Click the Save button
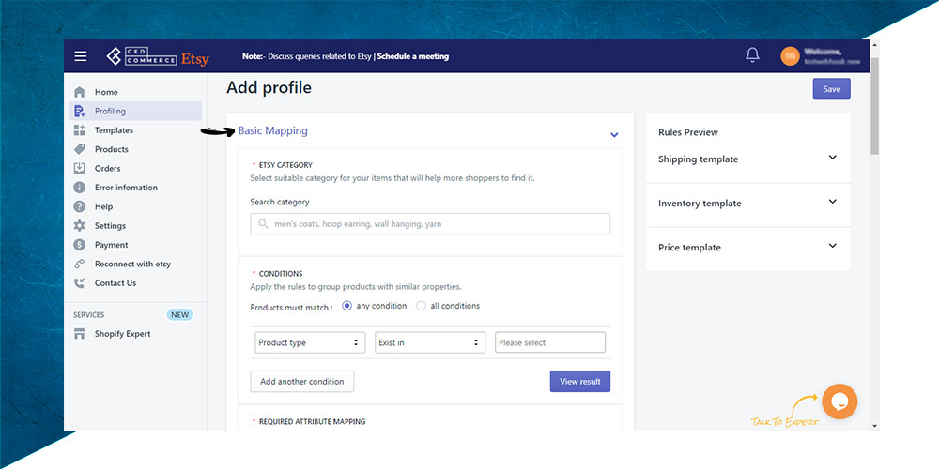This screenshot has height=469, width=939. coord(831,89)
